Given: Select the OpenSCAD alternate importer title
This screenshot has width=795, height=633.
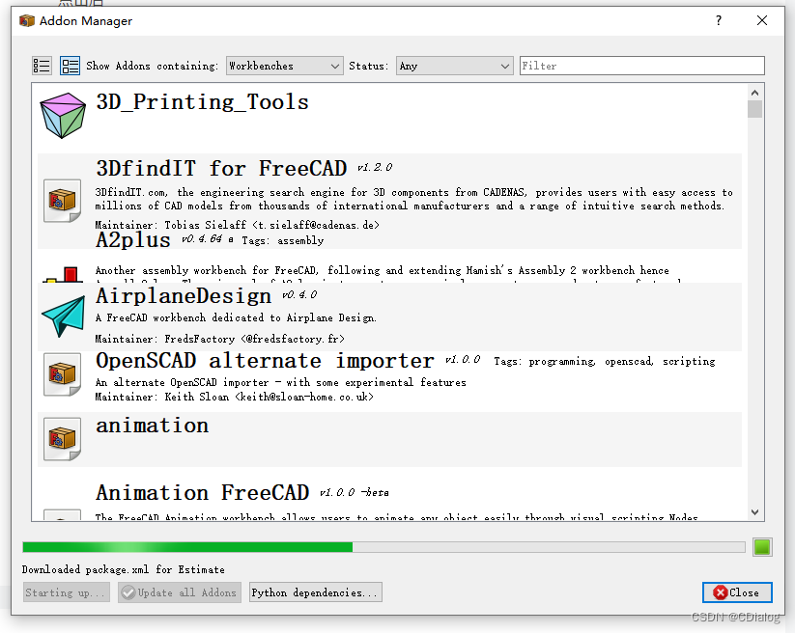Looking at the screenshot, I should pyautogui.click(x=265, y=361).
